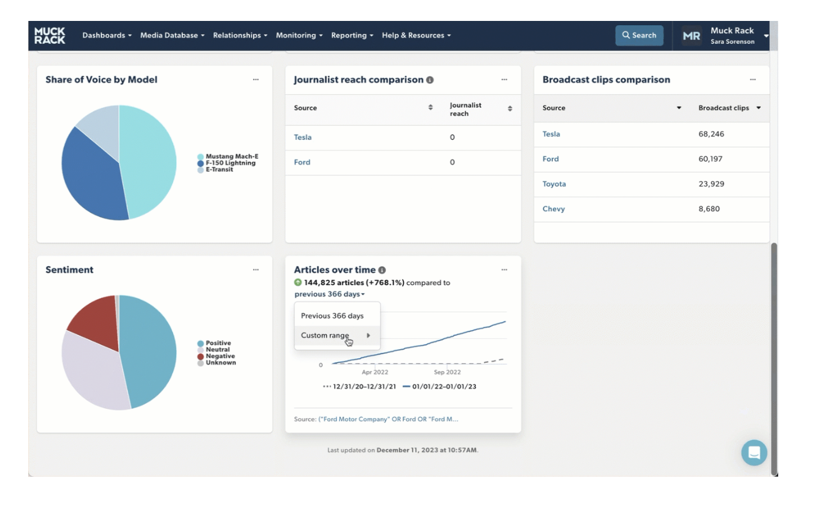
Task: Open Ford in Broadcast clips comparison table
Action: (550, 159)
